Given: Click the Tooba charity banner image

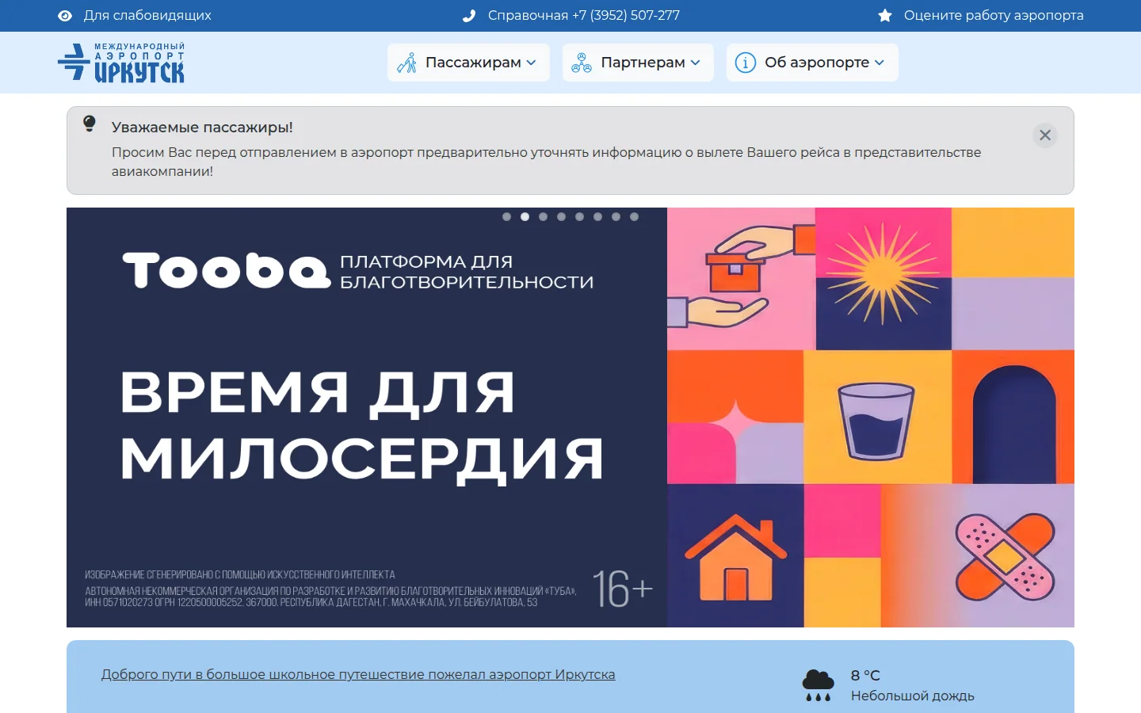Looking at the screenshot, I should click(x=570, y=418).
